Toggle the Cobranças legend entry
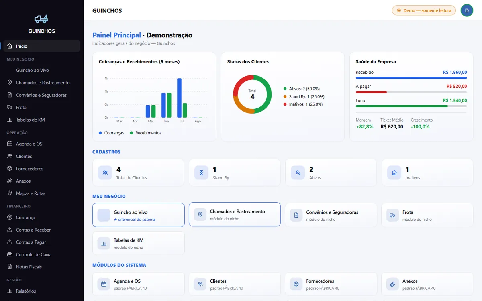Viewport: 482px width, 301px height. tap(111, 133)
